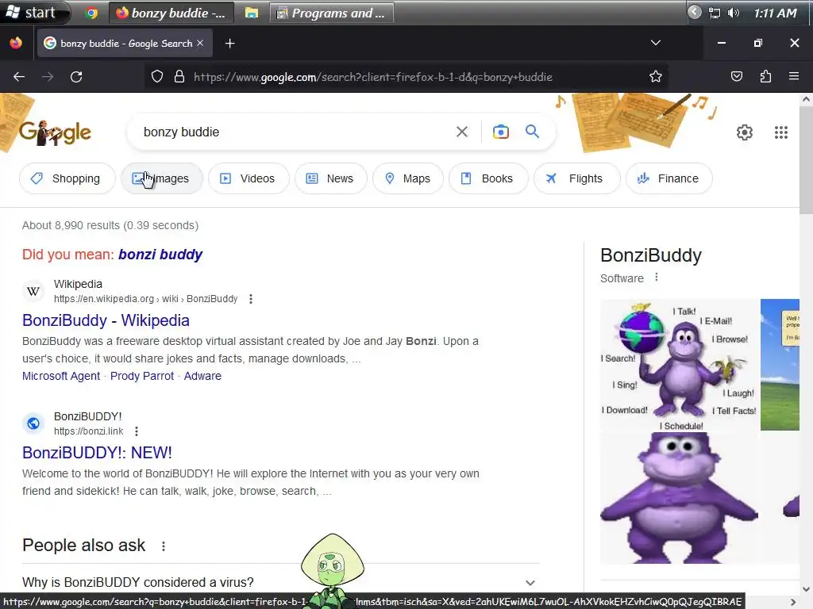Open BonziBuddy knowledge panel more options
The height and width of the screenshot is (609, 813).
point(657,277)
